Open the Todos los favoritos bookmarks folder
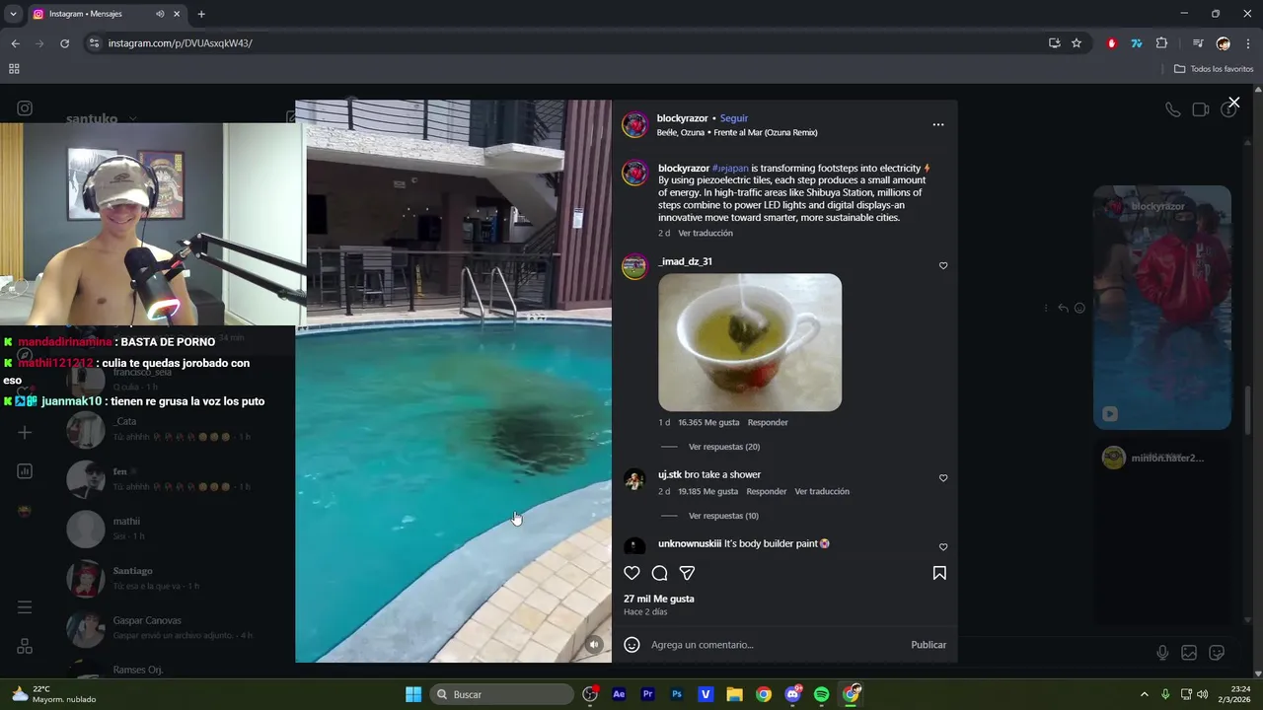The height and width of the screenshot is (710, 1263). (x=1213, y=69)
